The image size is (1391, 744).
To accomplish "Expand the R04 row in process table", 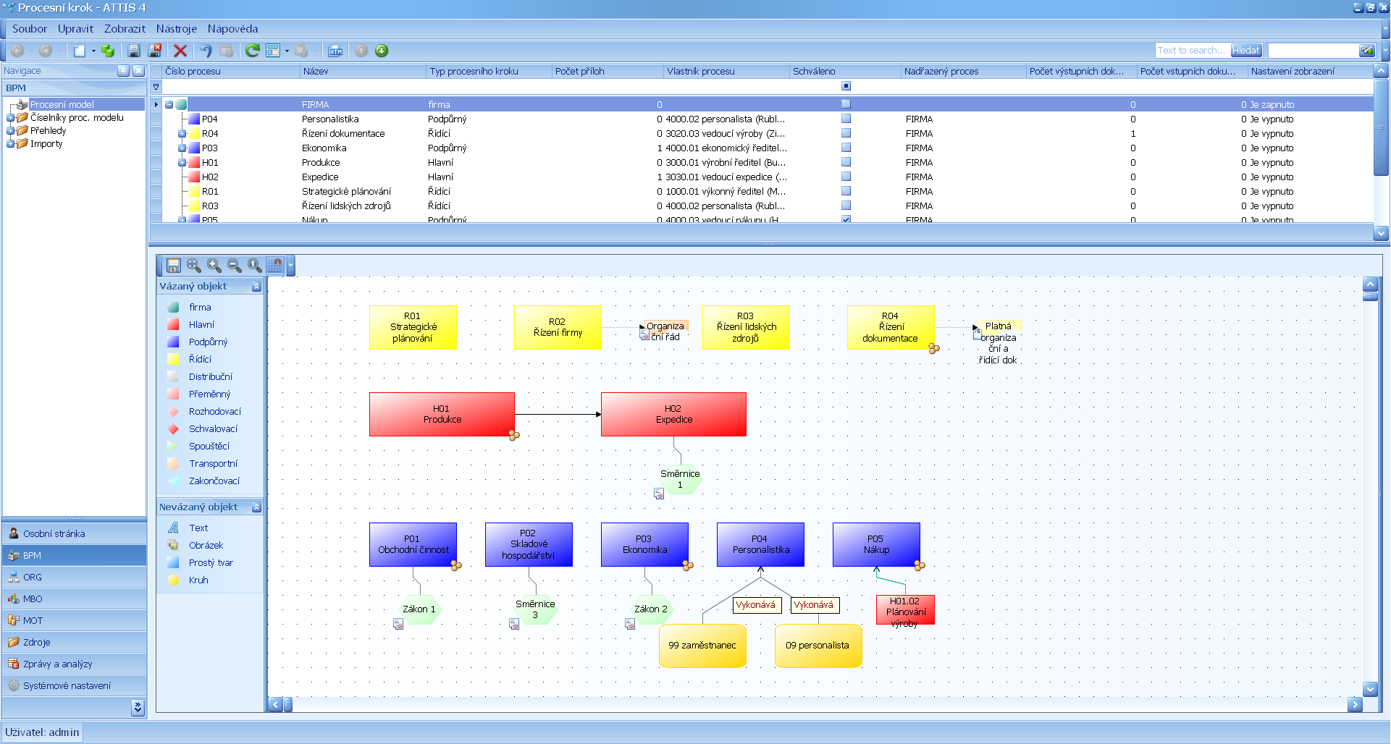I will click(182, 133).
